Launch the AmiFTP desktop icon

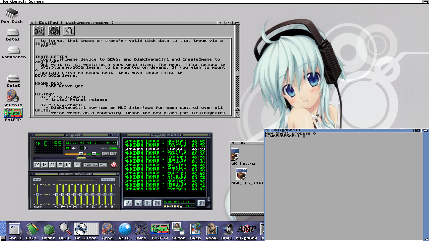pos(13,115)
